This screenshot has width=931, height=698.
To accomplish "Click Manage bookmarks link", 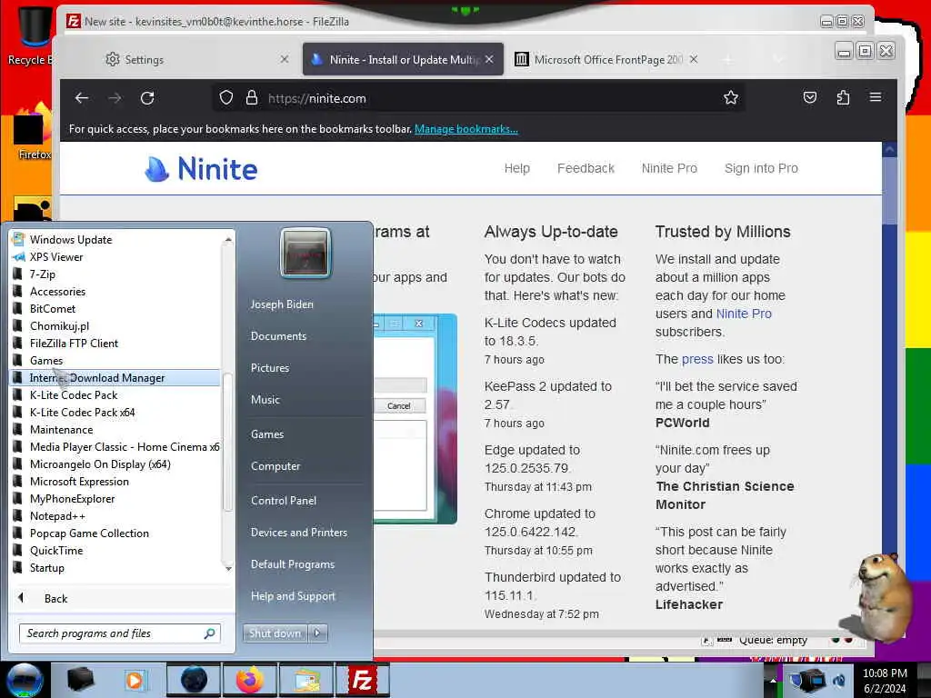I will [x=466, y=129].
